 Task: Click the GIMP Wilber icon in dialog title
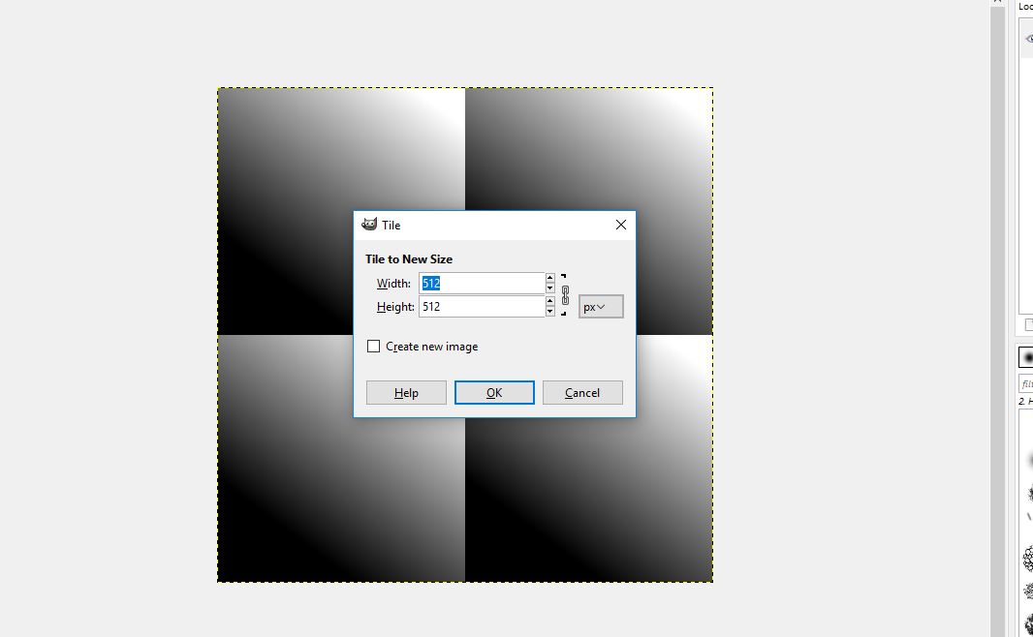(369, 225)
